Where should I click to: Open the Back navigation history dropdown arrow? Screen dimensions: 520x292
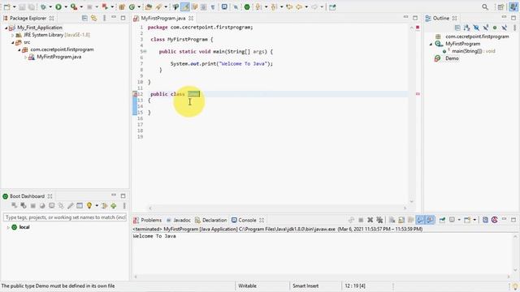306,6
